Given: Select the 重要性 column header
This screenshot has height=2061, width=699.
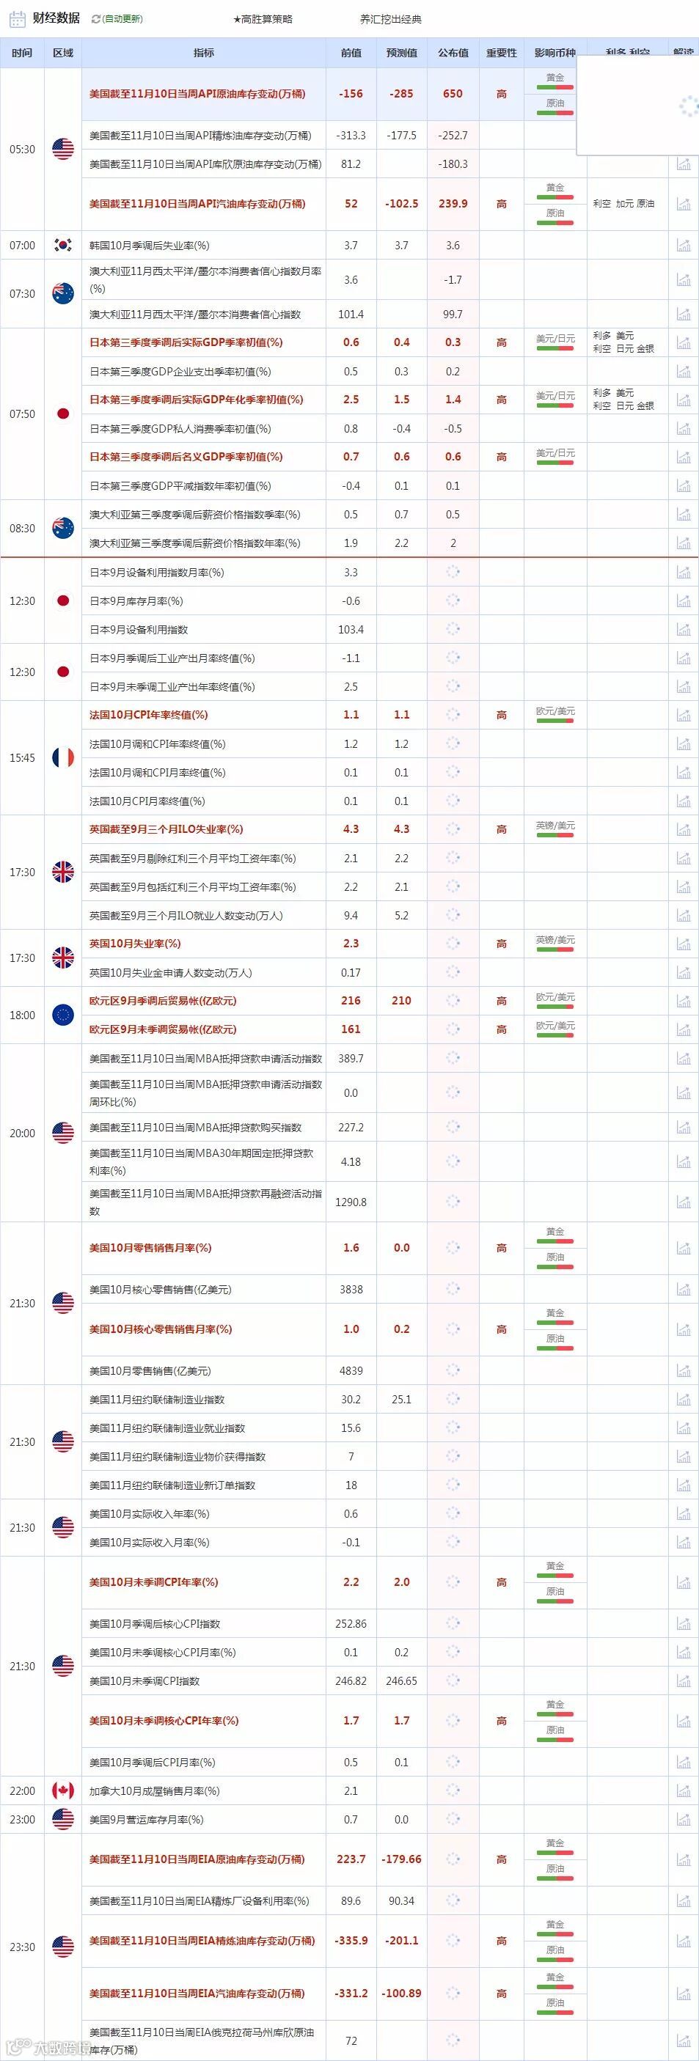Looking at the screenshot, I should click(x=502, y=53).
